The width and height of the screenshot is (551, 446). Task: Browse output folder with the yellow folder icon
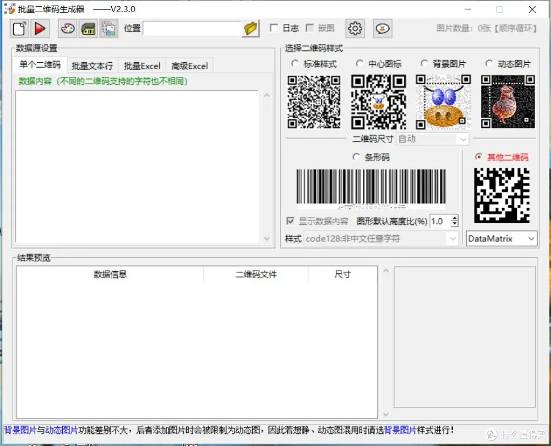(x=251, y=29)
